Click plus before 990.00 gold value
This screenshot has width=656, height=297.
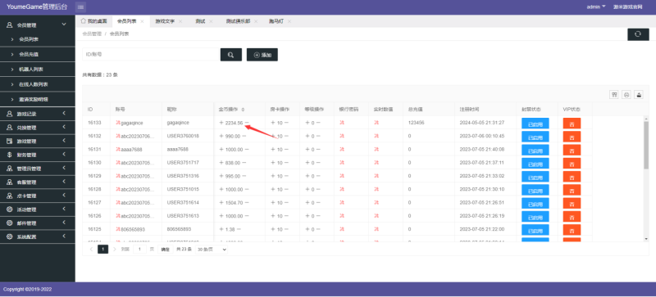[221, 136]
